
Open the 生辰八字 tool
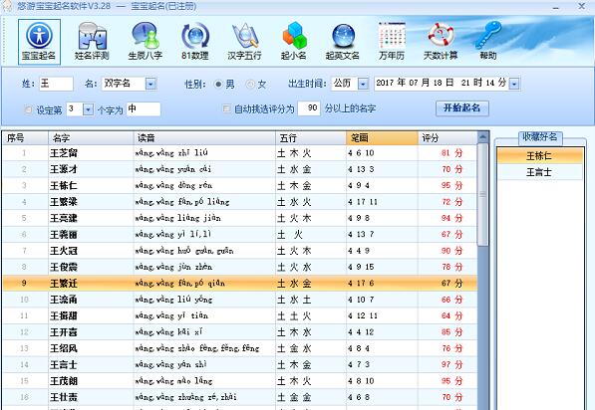pyautogui.click(x=145, y=42)
